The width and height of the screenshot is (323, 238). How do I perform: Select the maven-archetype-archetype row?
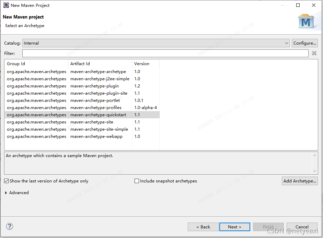tap(82, 72)
